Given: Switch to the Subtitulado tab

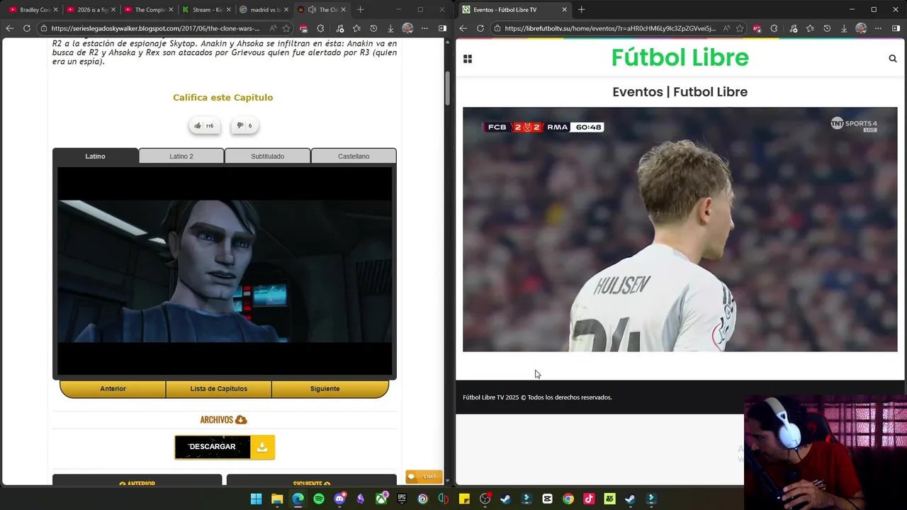Looking at the screenshot, I should [267, 156].
